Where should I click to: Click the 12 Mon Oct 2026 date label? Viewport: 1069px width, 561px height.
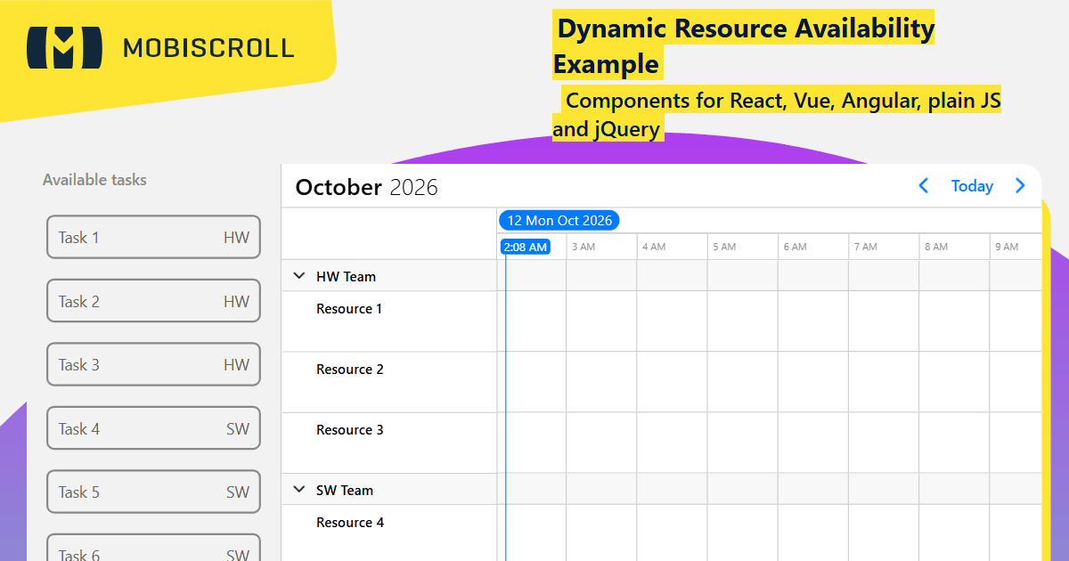pyautogui.click(x=559, y=220)
